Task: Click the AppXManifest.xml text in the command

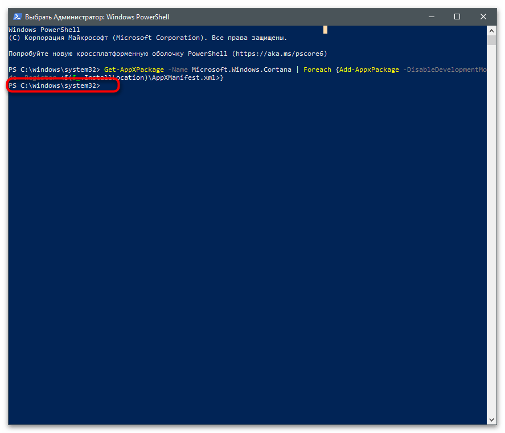Action: coord(183,77)
